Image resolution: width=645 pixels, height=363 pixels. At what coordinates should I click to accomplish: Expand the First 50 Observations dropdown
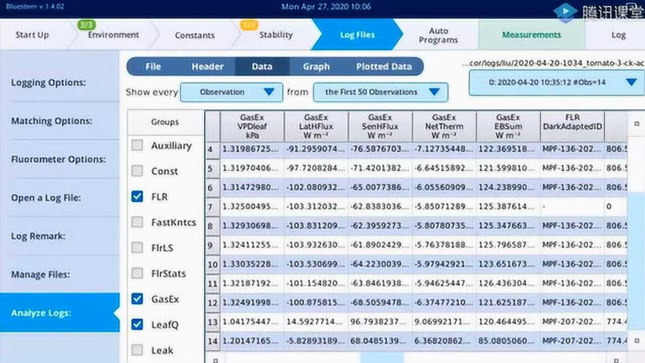[x=380, y=92]
